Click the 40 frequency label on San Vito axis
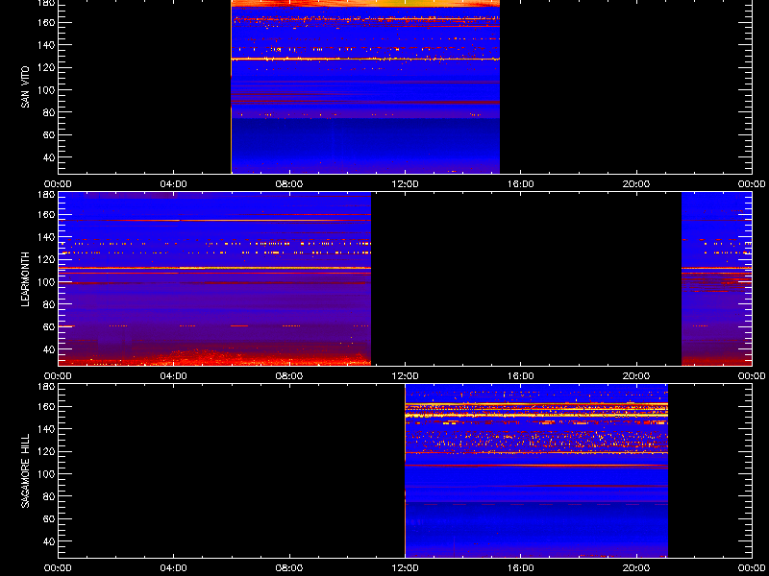Screen dimensions: 769x576 pos(49,157)
